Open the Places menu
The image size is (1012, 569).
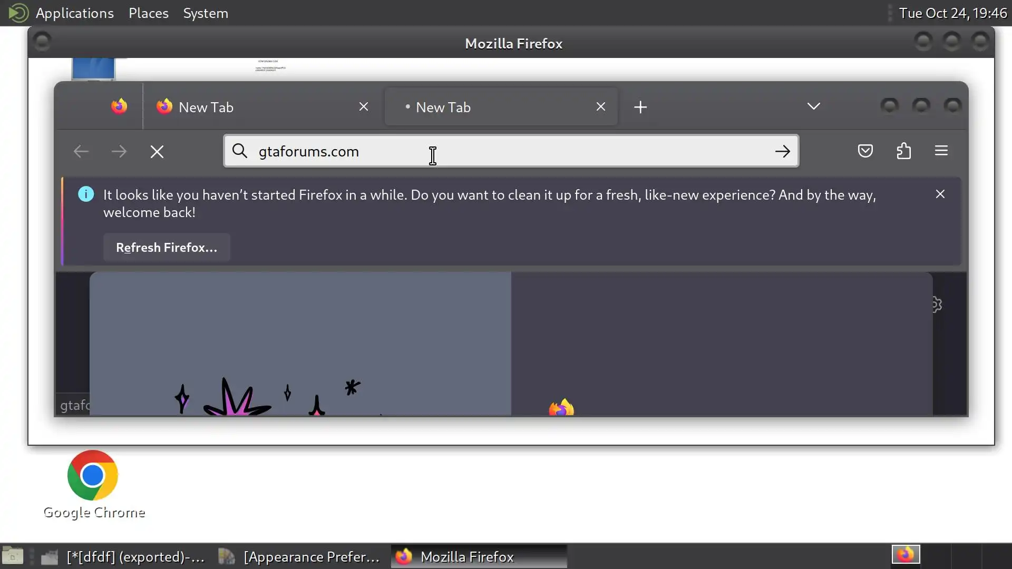[x=148, y=13]
